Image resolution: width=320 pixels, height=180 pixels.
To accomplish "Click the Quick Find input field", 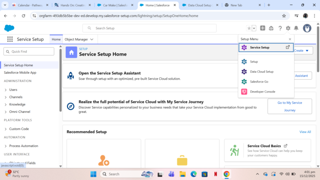I will coord(32,52).
